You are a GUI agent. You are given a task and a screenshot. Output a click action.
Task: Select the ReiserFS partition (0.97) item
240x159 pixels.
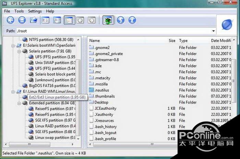pos(55,109)
